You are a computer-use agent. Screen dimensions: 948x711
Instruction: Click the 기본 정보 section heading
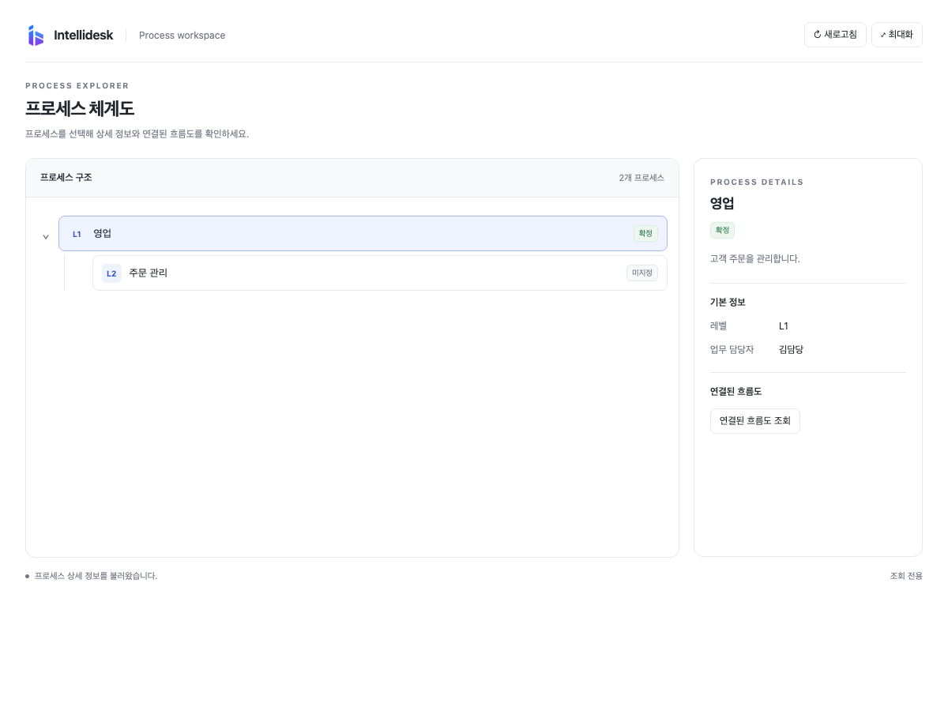[728, 302]
